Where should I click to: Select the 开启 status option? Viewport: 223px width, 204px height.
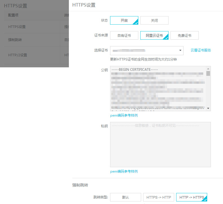click(x=124, y=21)
